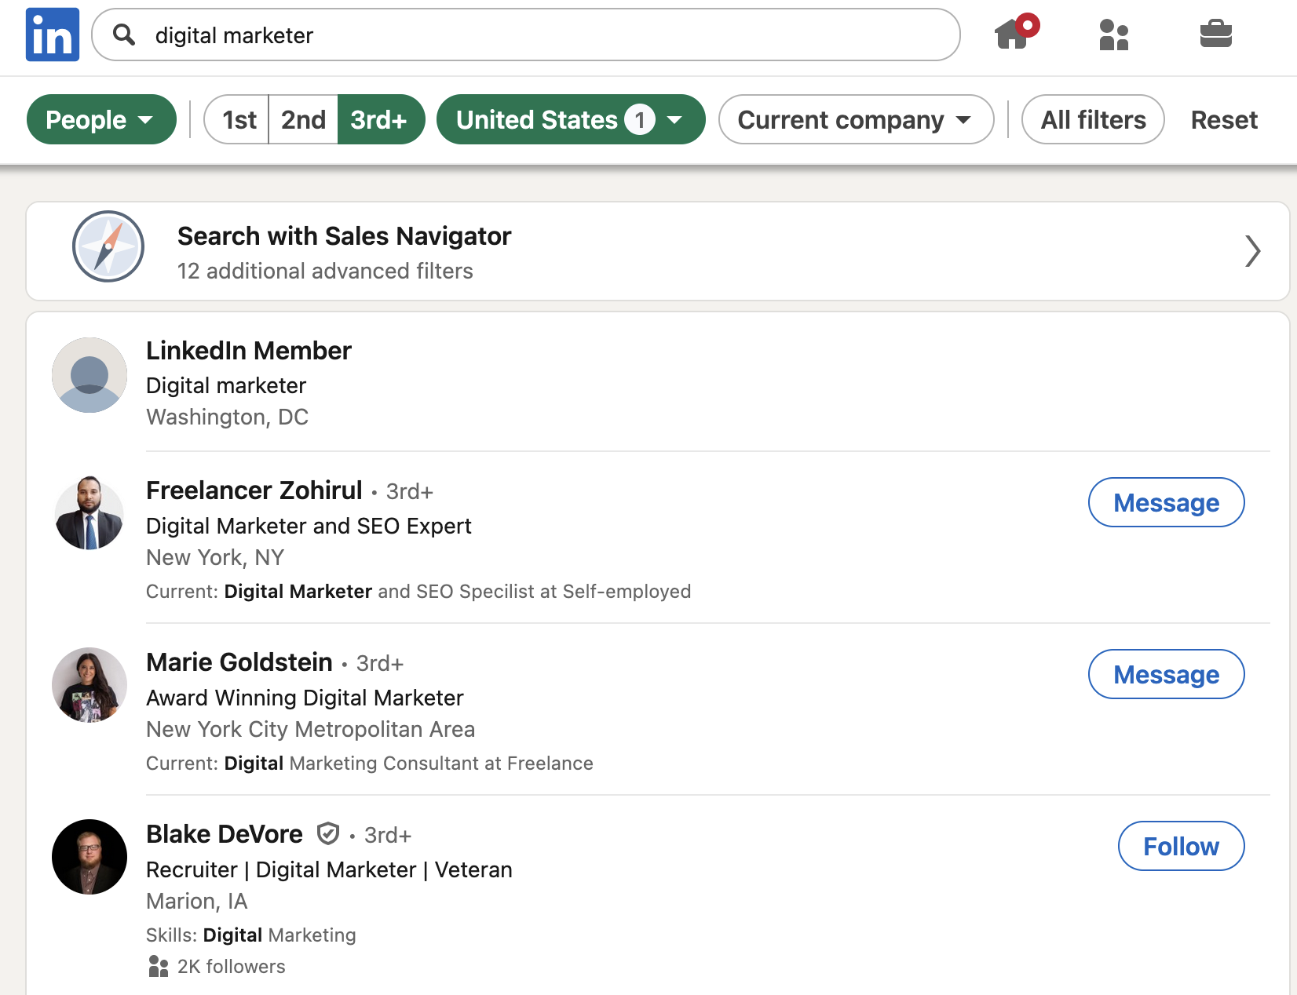Click 'New York City Metropolitan Area' text
Viewport: 1297px width, 995px height.
point(310,729)
